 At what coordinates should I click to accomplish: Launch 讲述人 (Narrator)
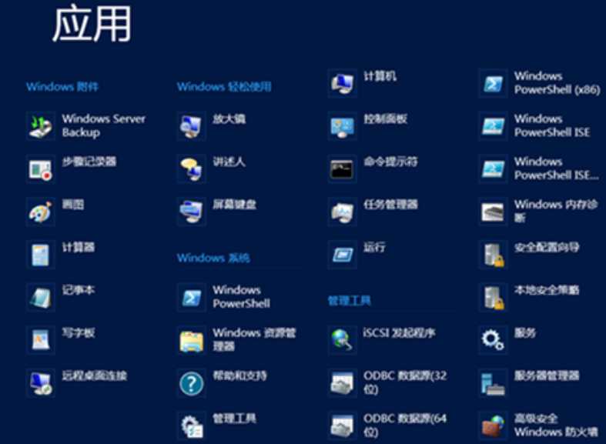[x=212, y=169]
